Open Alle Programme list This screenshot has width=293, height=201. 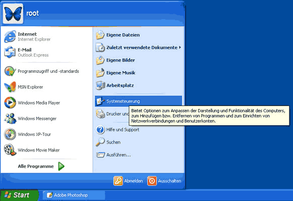pyautogui.click(x=41, y=166)
